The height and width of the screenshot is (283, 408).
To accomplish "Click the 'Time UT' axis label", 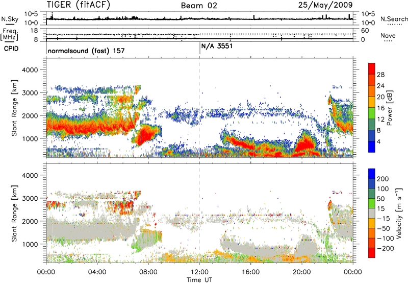I will (199, 280).
